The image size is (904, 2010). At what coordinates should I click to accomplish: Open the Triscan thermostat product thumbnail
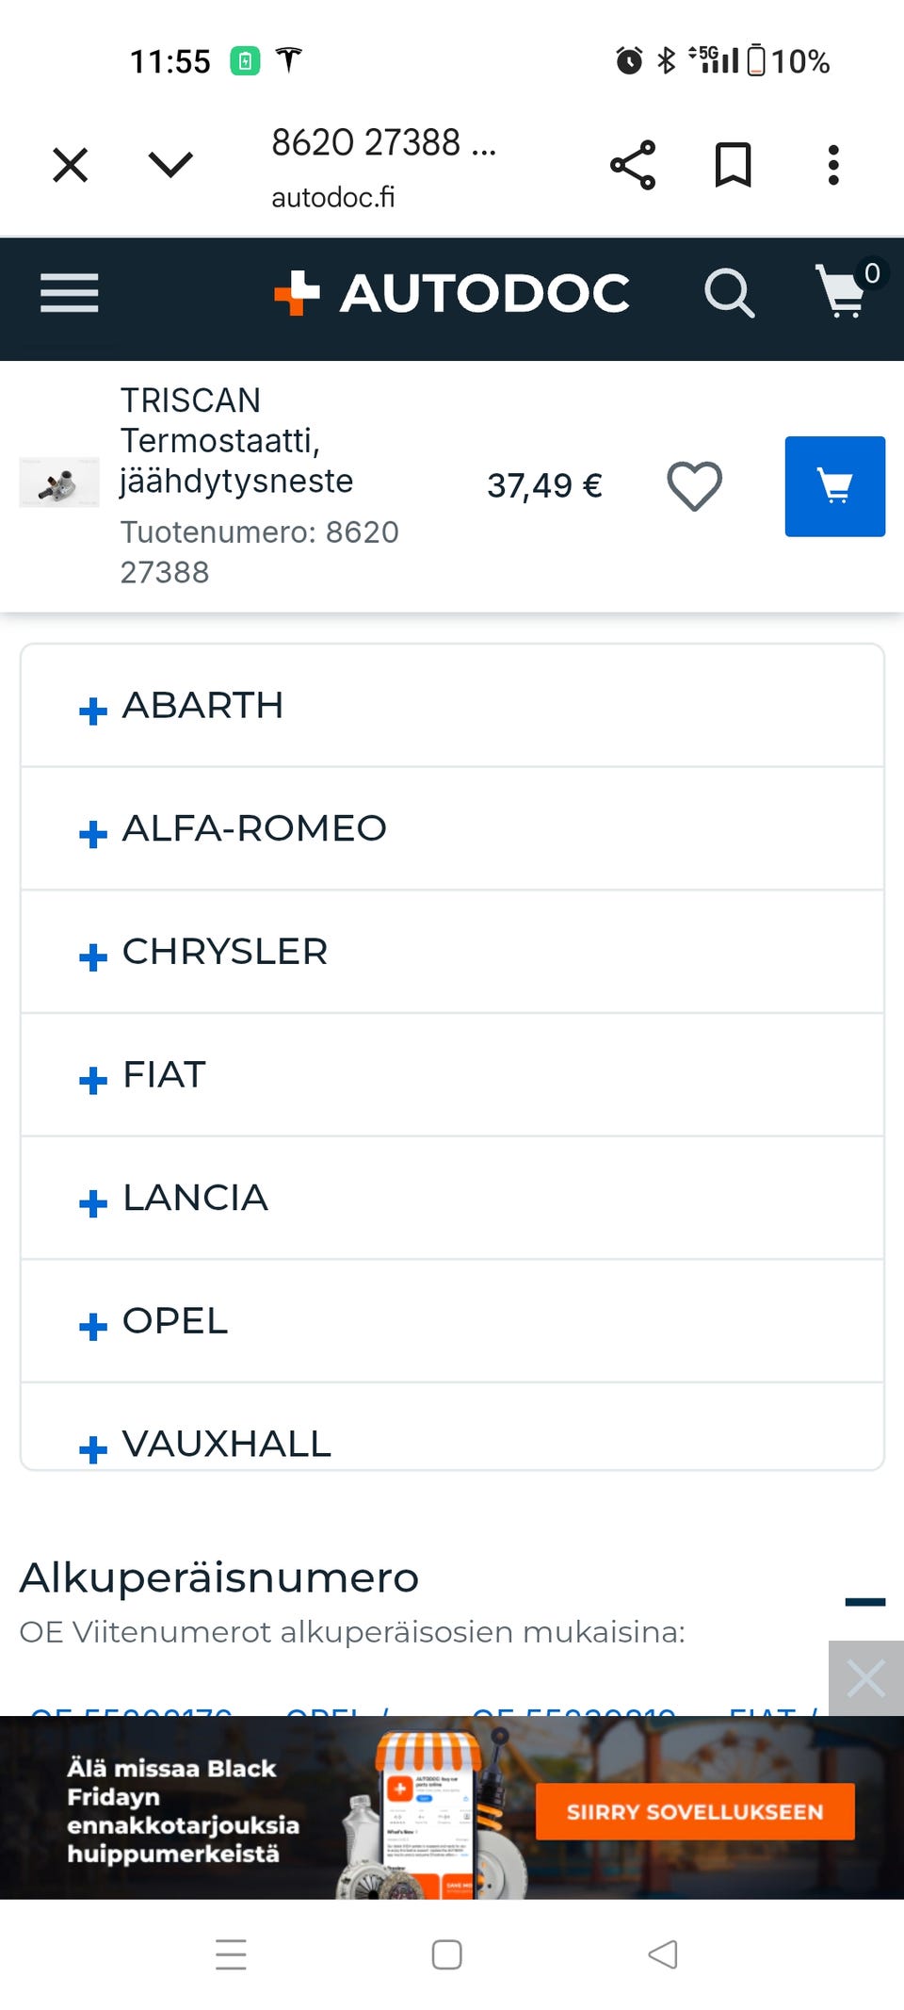click(58, 482)
